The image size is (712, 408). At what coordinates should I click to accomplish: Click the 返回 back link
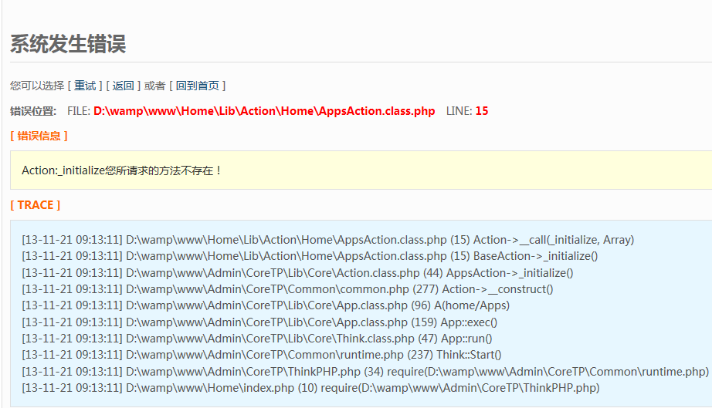pos(123,86)
